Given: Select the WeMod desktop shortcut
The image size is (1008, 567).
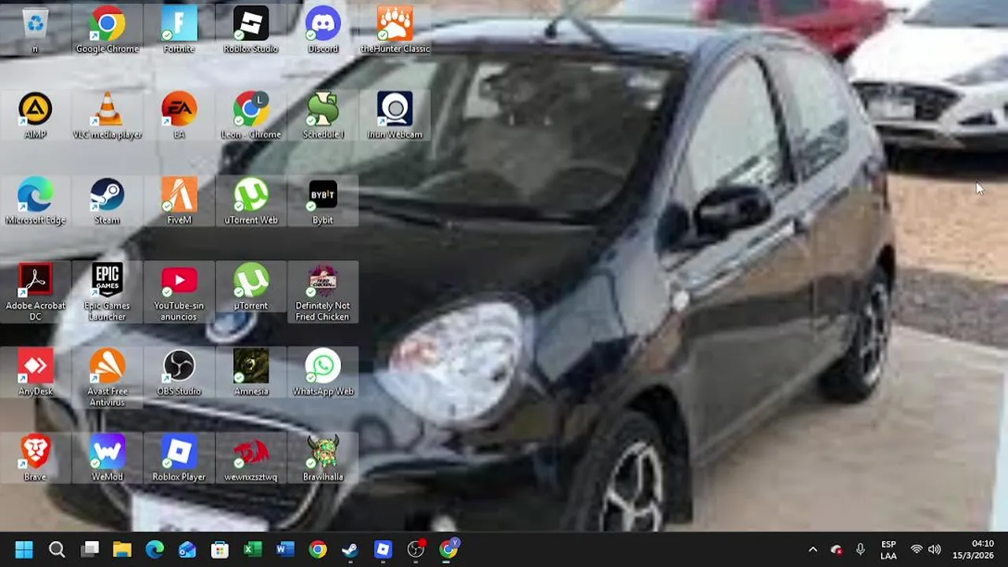Looking at the screenshot, I should click(107, 458).
